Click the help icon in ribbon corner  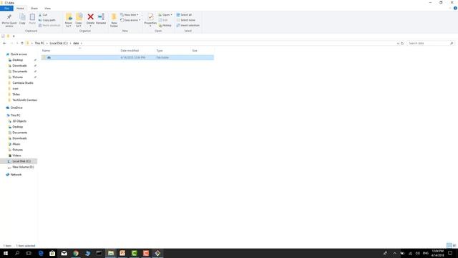point(455,8)
